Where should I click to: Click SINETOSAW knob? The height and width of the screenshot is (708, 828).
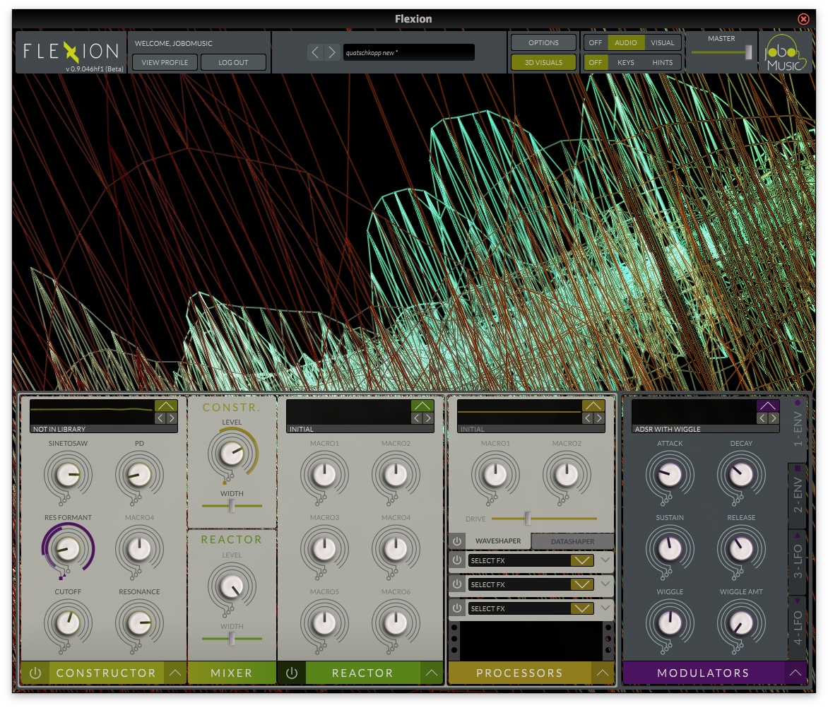(x=68, y=475)
